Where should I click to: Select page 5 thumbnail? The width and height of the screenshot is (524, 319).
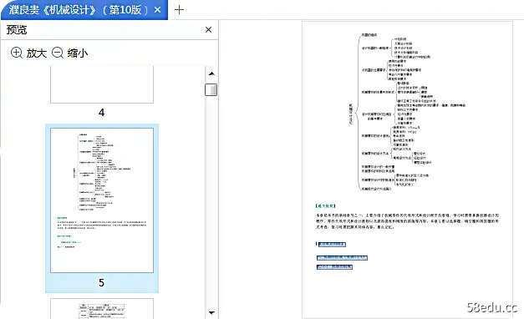(x=102, y=200)
